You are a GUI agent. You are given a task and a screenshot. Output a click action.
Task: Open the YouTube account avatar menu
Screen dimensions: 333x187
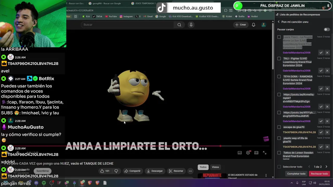click(x=264, y=25)
